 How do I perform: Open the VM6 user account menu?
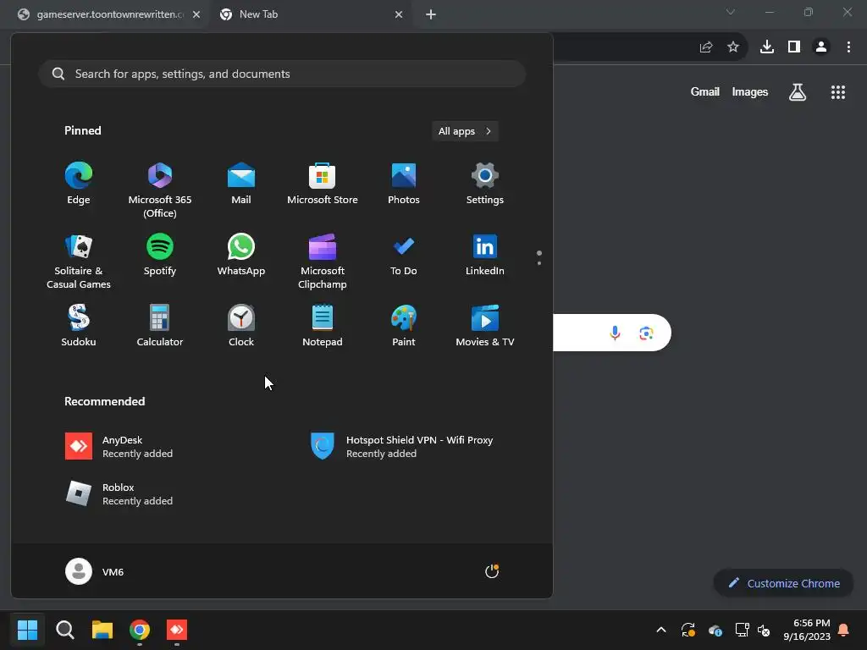[x=95, y=571]
